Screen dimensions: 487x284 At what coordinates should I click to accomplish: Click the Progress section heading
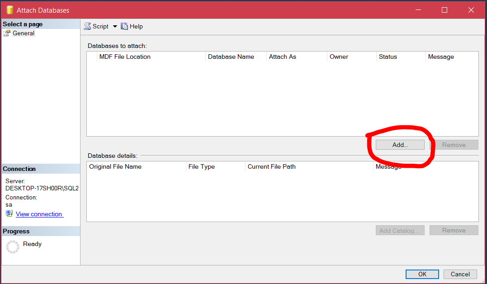tap(16, 231)
